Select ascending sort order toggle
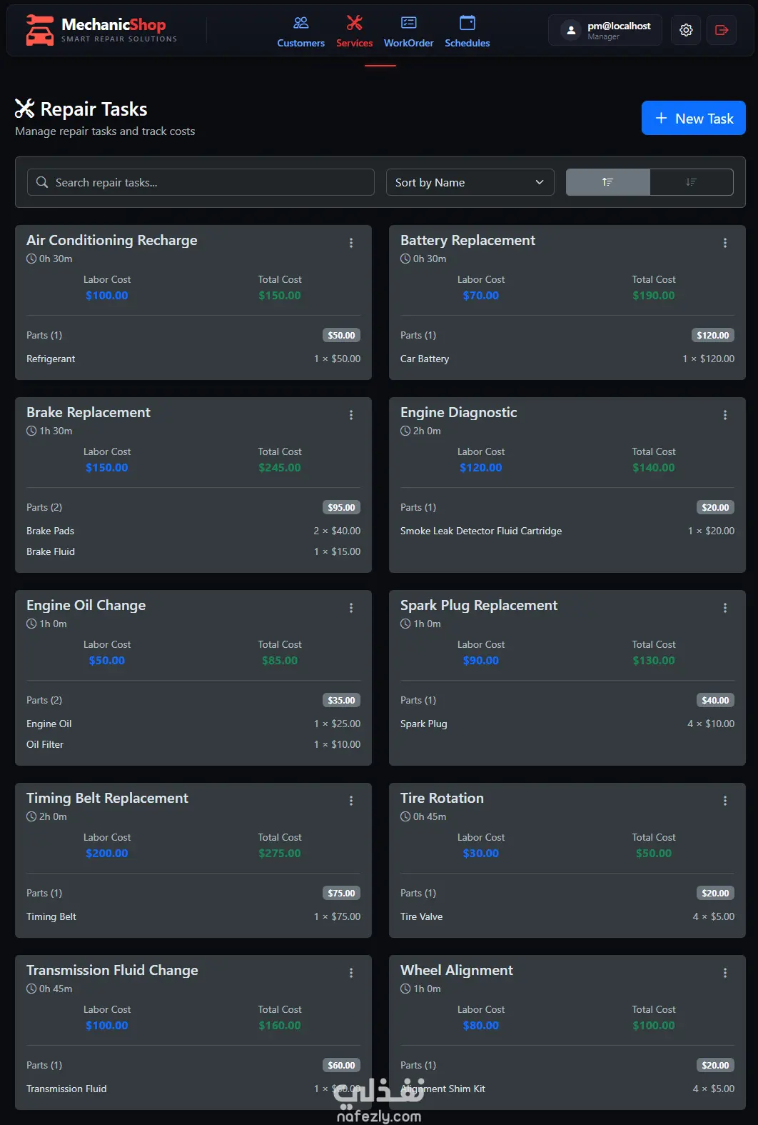The height and width of the screenshot is (1125, 758). (x=608, y=182)
